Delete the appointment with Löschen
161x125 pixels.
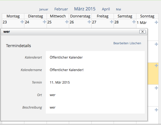(135, 43)
